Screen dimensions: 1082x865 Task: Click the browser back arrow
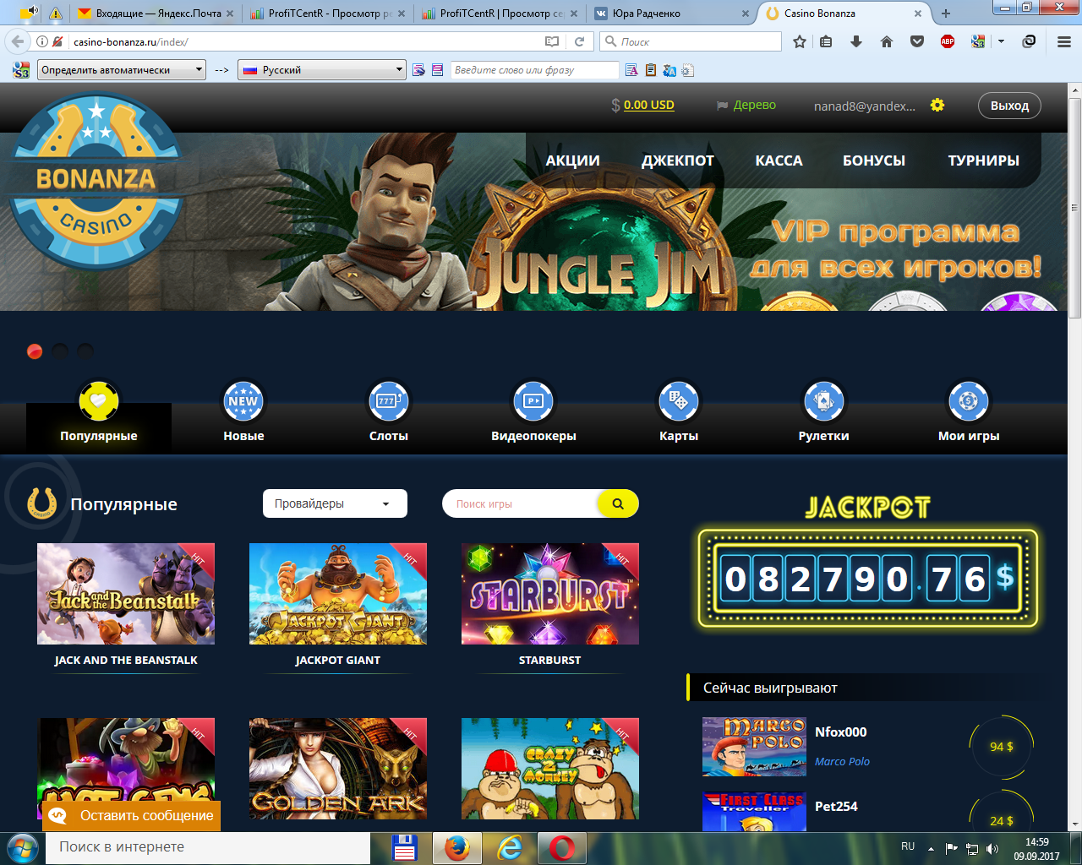click(18, 41)
